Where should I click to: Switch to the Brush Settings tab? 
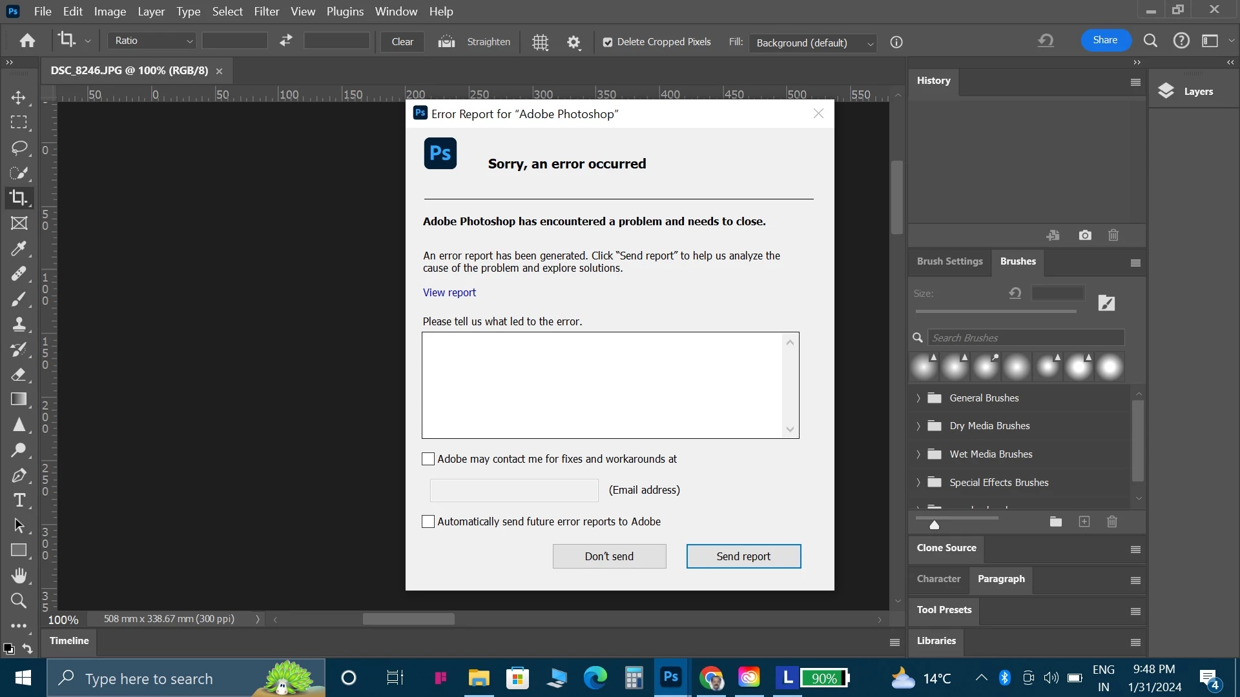click(949, 261)
